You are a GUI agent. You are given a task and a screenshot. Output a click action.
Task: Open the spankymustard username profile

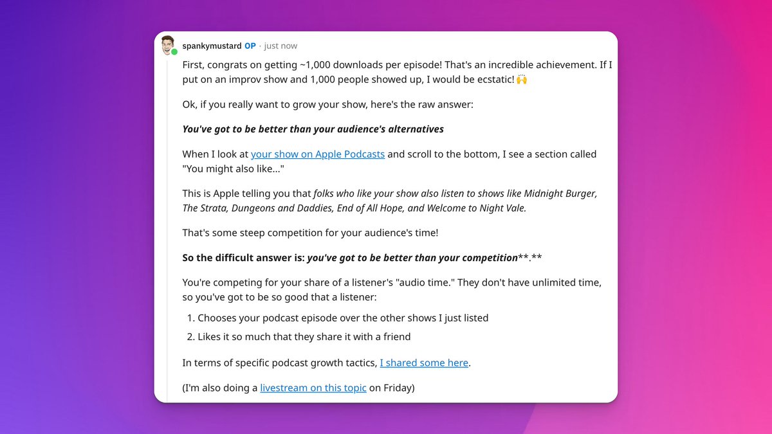(212, 46)
